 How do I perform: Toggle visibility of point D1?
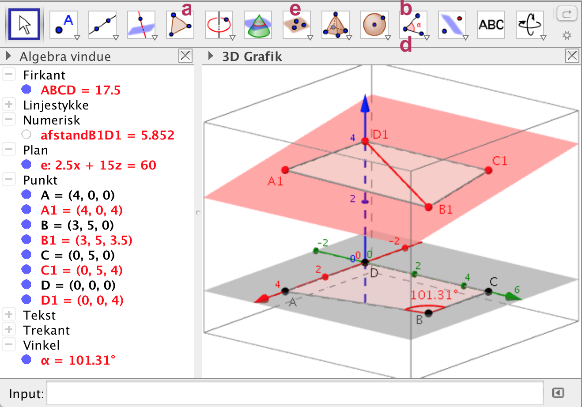(26, 299)
